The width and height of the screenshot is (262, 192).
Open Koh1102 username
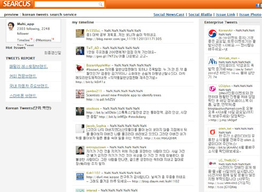(93, 173)
